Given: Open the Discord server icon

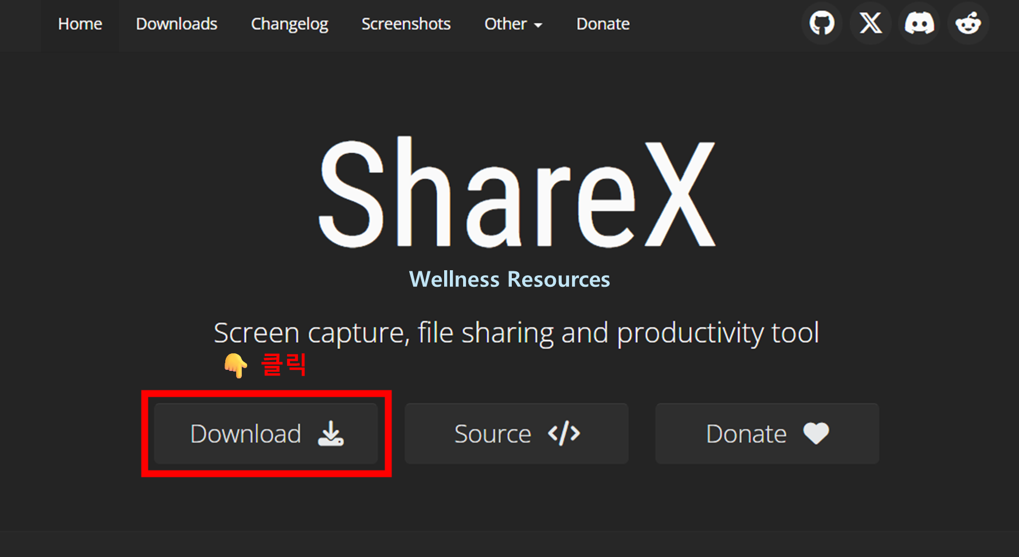Looking at the screenshot, I should (x=919, y=23).
